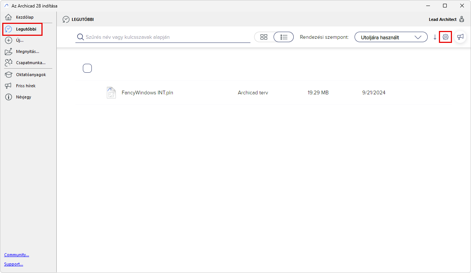Click the 19.29 MB file size cell
471x273 pixels.
[x=318, y=92]
